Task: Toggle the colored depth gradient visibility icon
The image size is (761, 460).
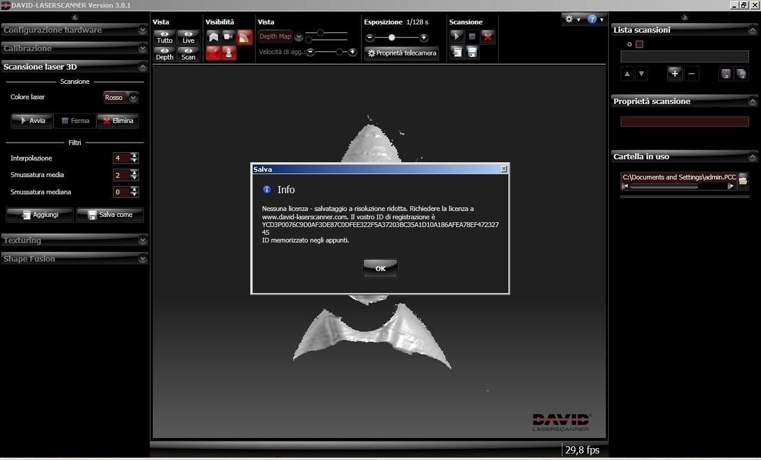Action: tap(244, 37)
